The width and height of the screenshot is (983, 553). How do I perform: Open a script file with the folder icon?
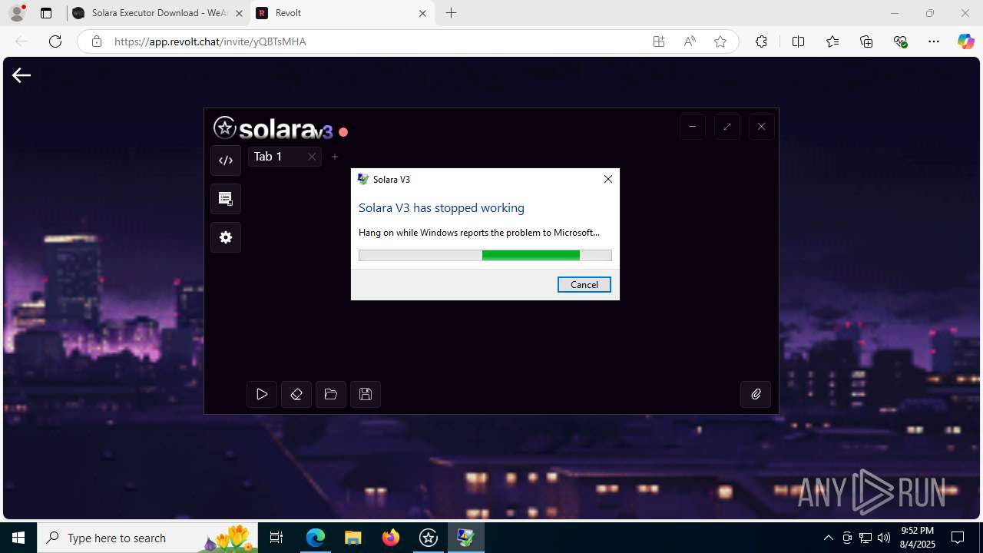click(x=331, y=394)
